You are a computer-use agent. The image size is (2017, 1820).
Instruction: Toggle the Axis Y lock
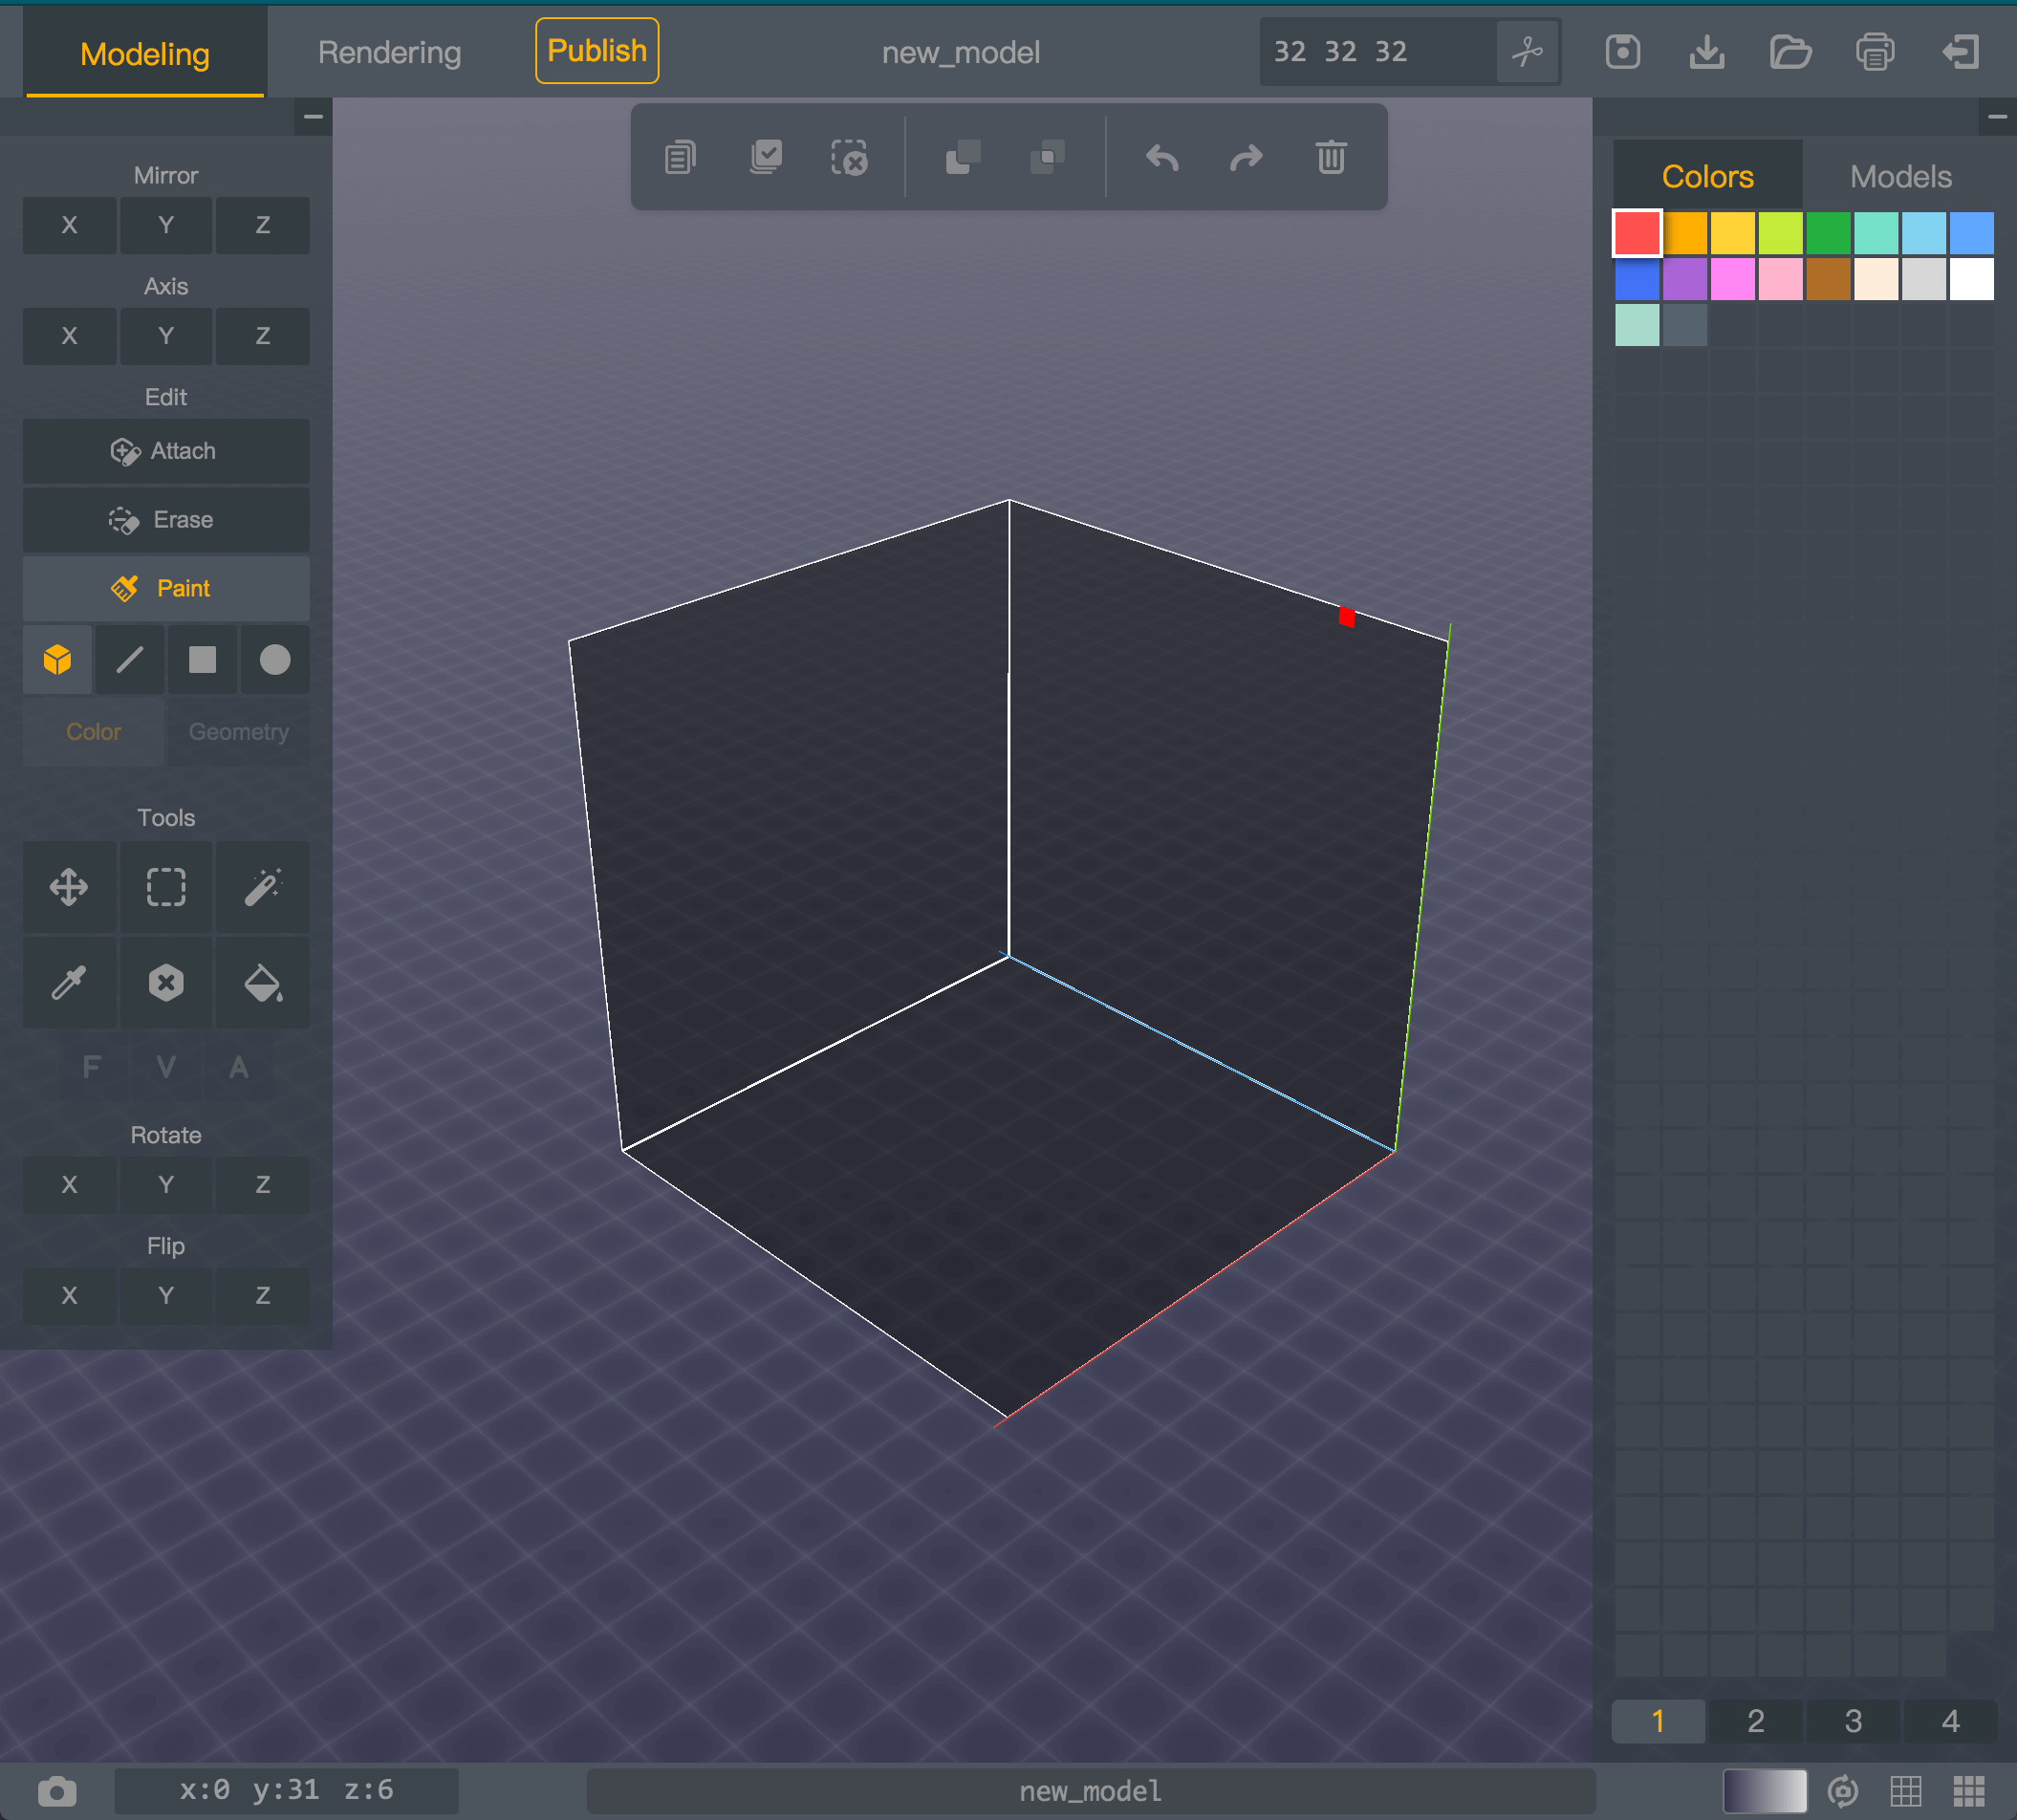pos(166,336)
